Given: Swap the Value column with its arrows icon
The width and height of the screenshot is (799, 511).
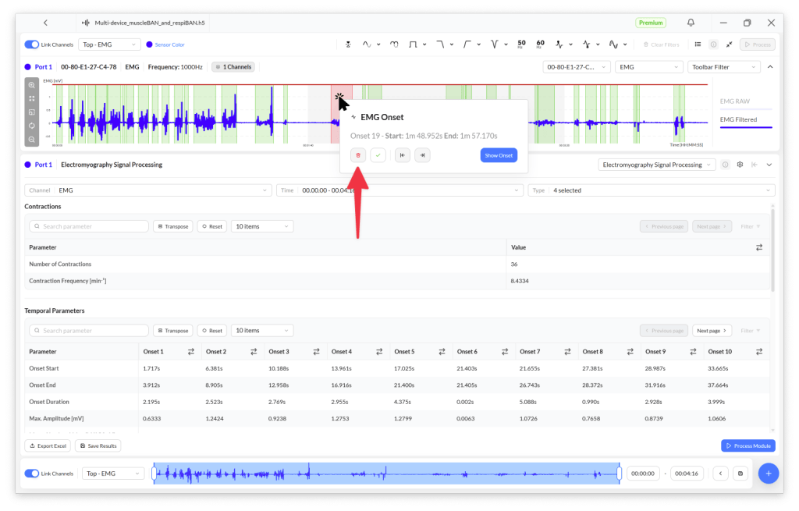Looking at the screenshot, I should coord(758,247).
